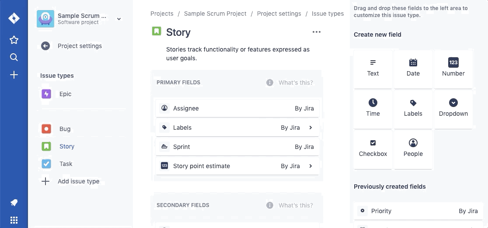Viewport: 488px width, 228px height.
Task: Click the Issue types sidebar heading
Action: pyautogui.click(x=57, y=76)
